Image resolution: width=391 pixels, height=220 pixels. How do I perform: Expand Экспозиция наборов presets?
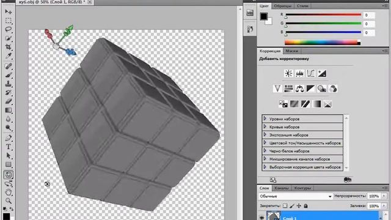click(x=265, y=134)
